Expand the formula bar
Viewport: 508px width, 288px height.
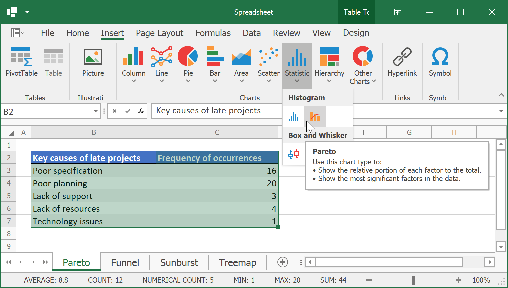click(x=501, y=111)
